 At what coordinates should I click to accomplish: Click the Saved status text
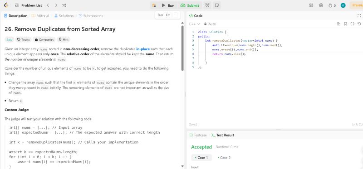click(x=193, y=125)
